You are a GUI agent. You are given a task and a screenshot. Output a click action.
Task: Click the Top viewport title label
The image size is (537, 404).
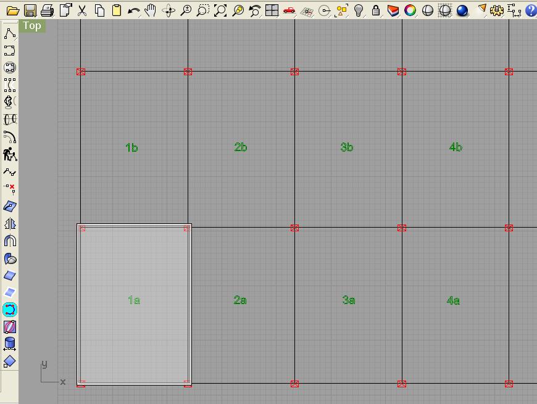(x=32, y=26)
